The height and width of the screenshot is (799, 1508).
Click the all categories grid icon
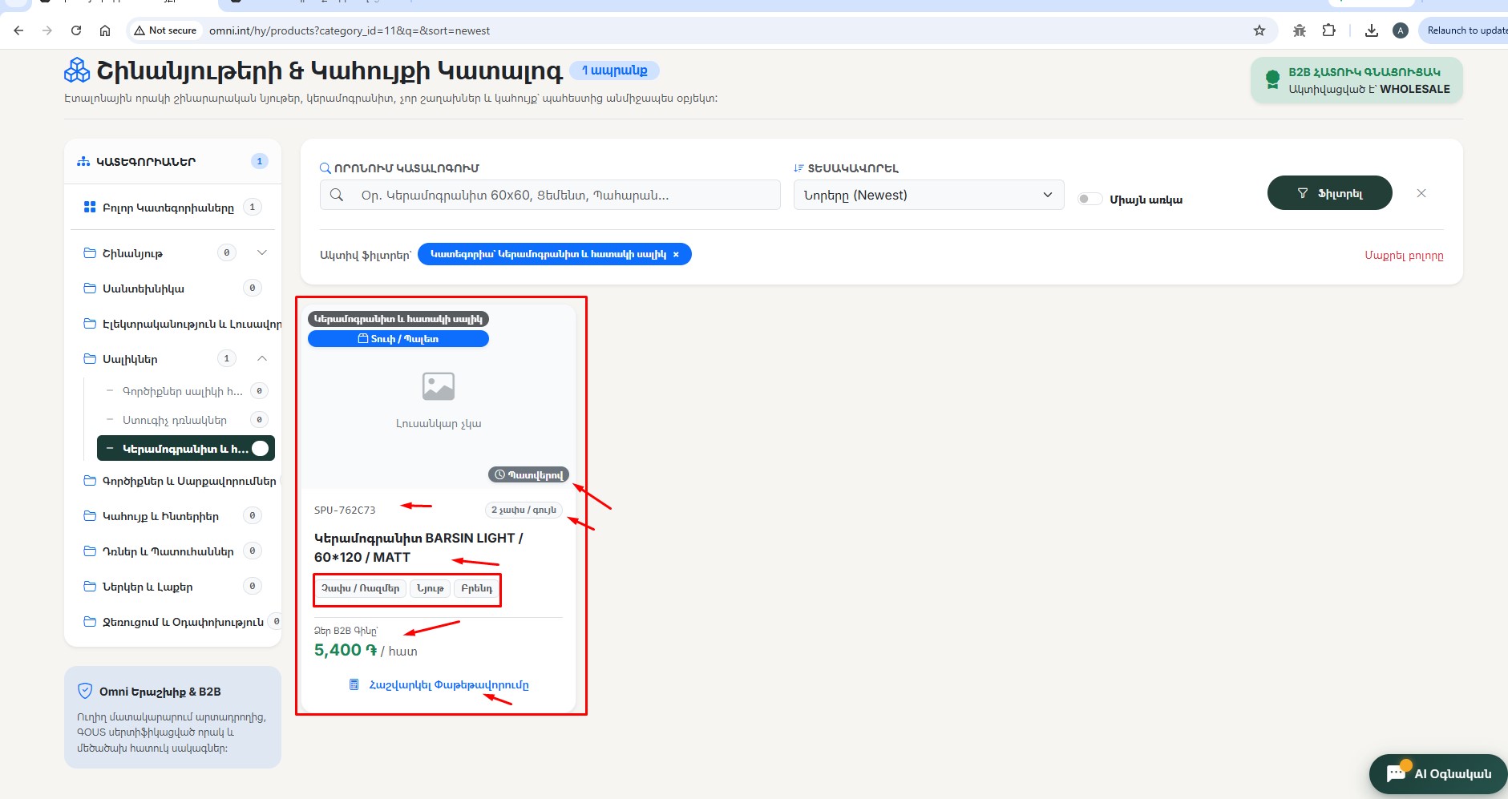tap(90, 207)
